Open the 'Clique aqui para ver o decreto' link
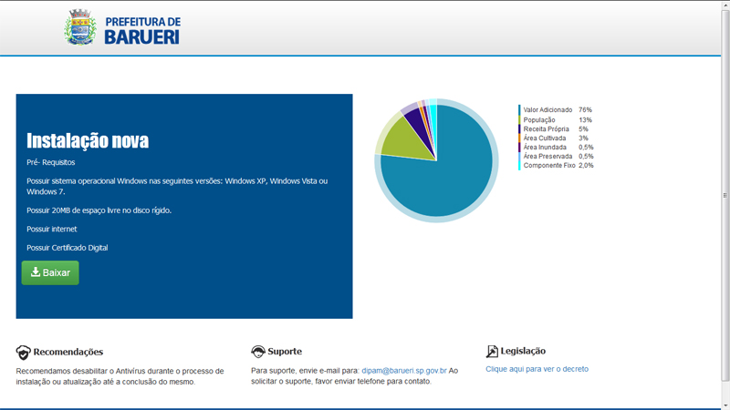 pyautogui.click(x=537, y=369)
